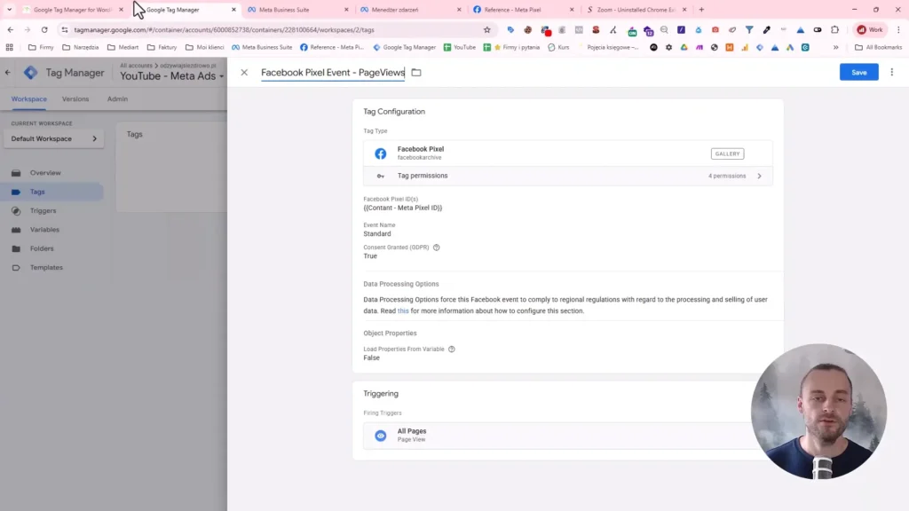This screenshot has height=511, width=909.
Task: Close the Meta Business Suite browser tab
Action: 347,10
